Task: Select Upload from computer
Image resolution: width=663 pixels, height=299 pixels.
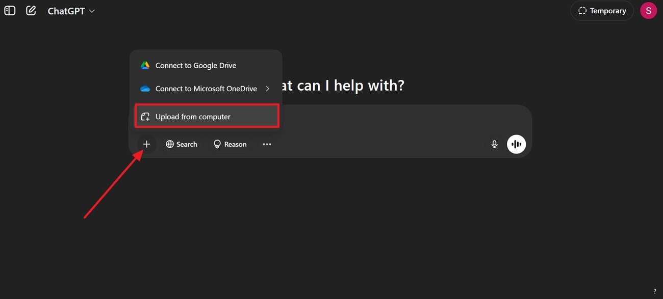Action: [x=193, y=116]
